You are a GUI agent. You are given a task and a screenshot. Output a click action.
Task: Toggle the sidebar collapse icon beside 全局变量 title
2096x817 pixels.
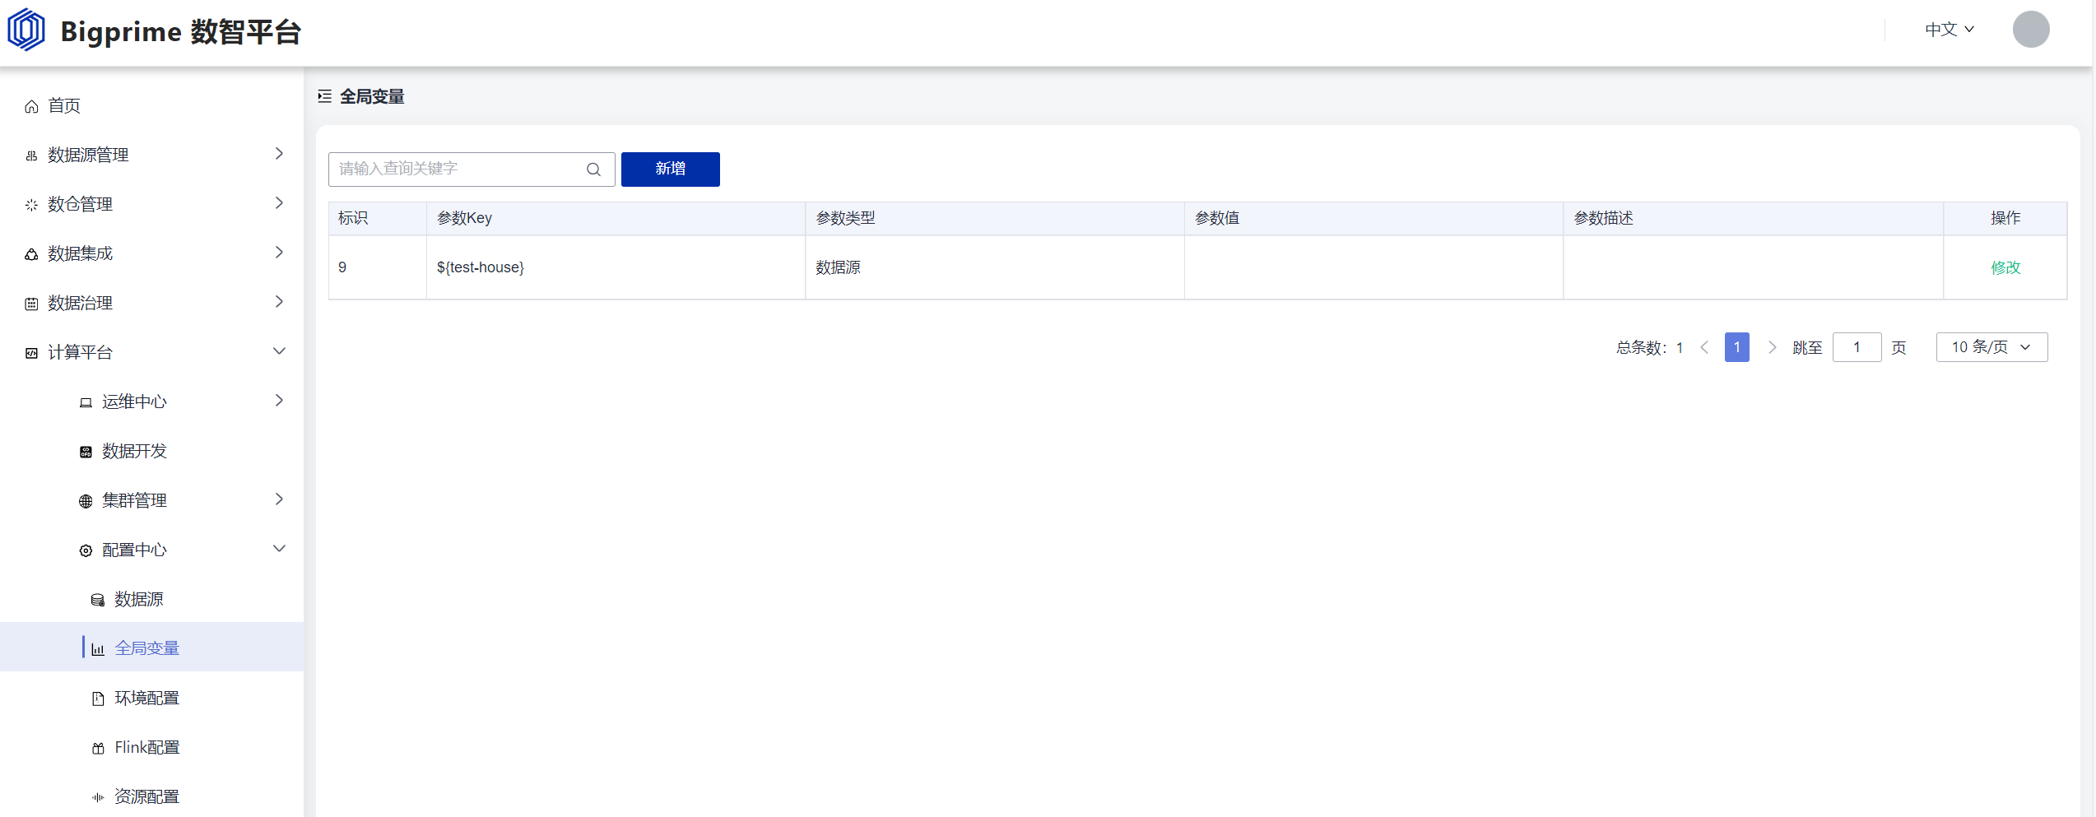pos(325,96)
